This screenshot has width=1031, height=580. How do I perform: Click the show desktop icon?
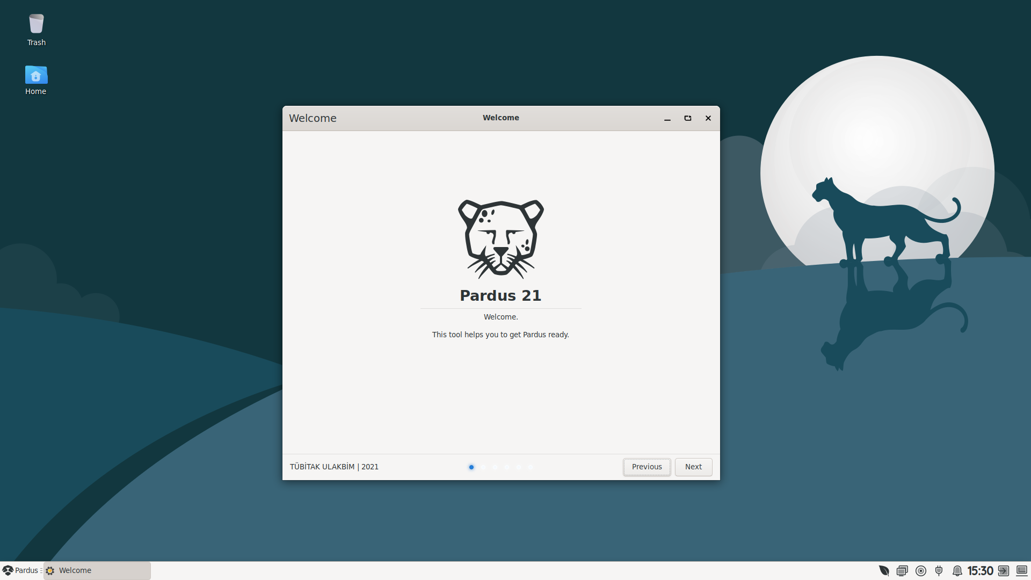coord(1021,570)
